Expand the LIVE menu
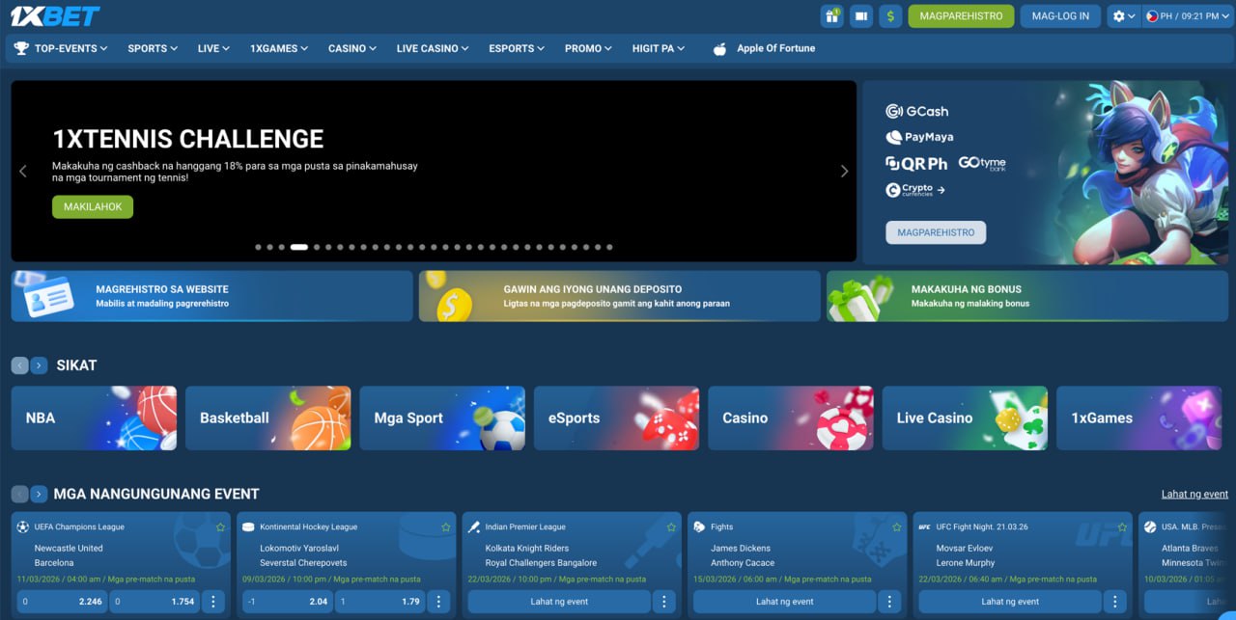This screenshot has height=620, width=1236. point(213,48)
